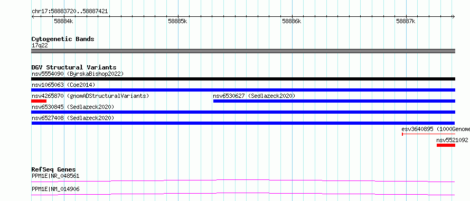Click the left arrow of the ruler
The width and height of the screenshot is (470, 201).
33,17
